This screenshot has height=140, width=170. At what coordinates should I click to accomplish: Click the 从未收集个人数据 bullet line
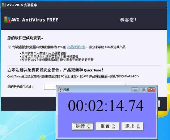click(x=43, y=53)
